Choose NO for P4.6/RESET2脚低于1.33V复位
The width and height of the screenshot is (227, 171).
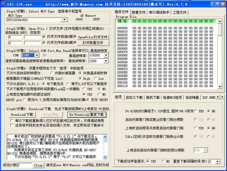coord(208,111)
